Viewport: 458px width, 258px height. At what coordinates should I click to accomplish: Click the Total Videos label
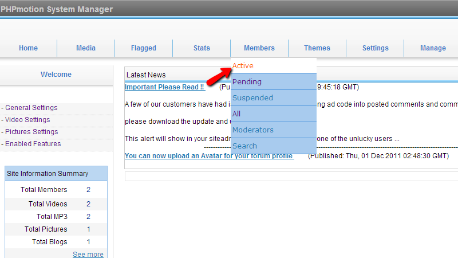point(48,204)
